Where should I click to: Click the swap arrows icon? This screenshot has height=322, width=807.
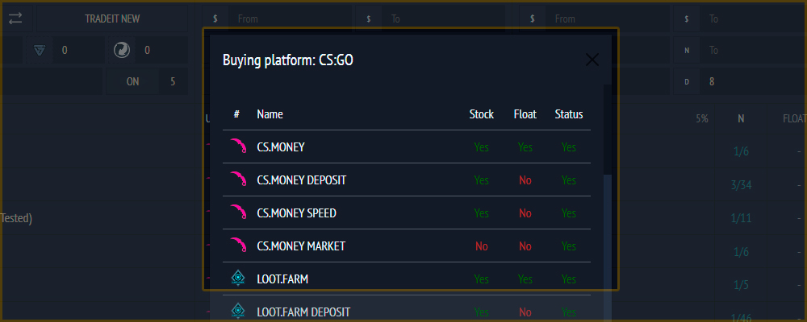click(15, 19)
